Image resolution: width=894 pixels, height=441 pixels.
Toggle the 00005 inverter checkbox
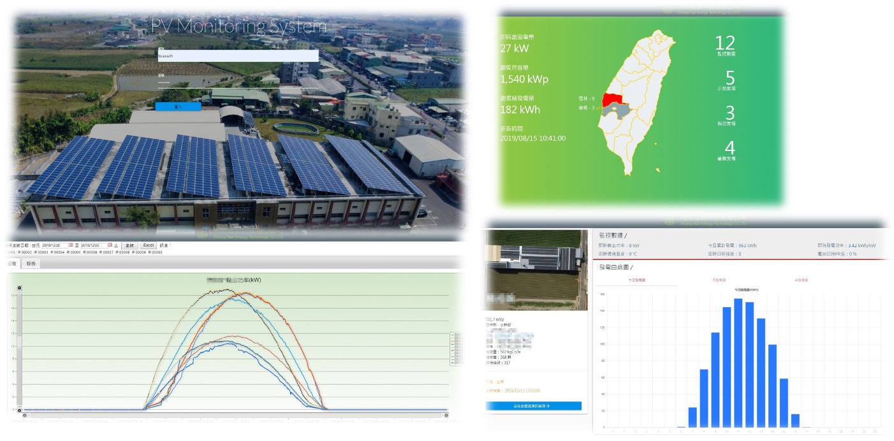coord(68,252)
